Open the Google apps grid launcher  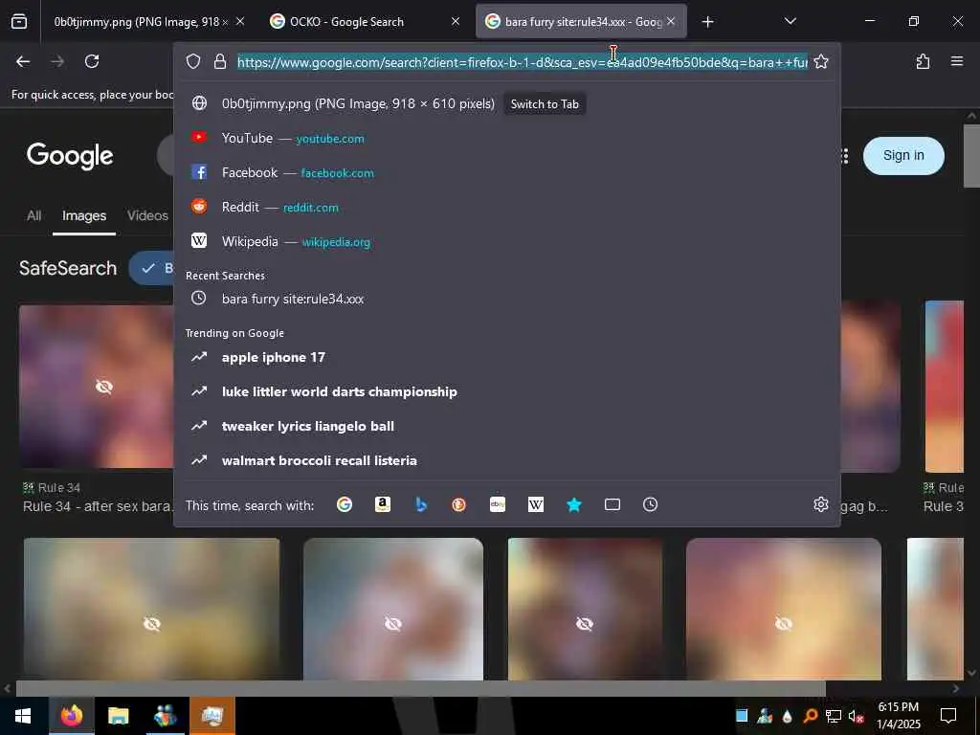845,156
